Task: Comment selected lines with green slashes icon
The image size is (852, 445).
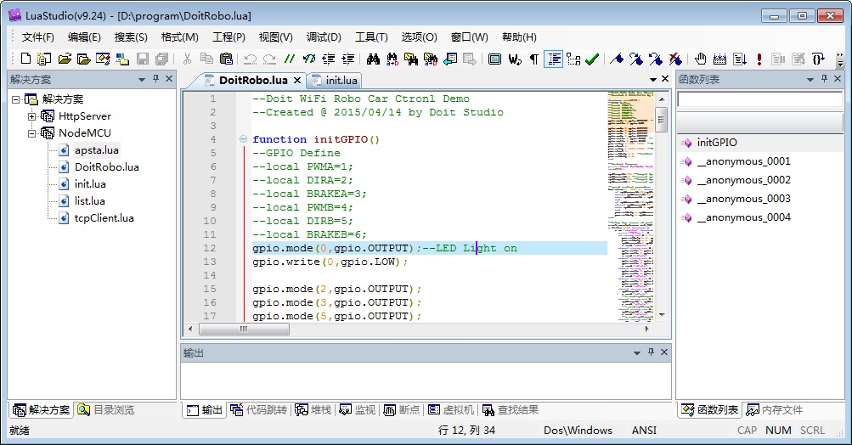Action: (x=290, y=59)
